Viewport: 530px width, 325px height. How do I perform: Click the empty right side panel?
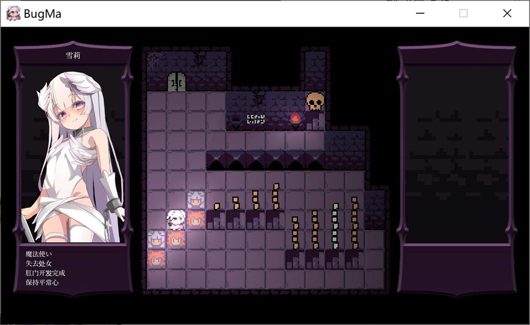point(457,155)
